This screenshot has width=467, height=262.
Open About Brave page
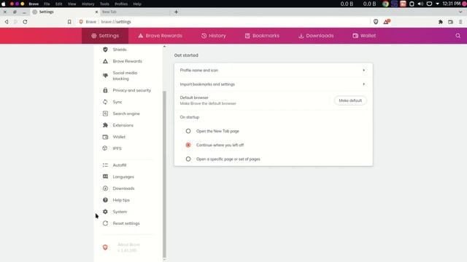[x=128, y=247]
